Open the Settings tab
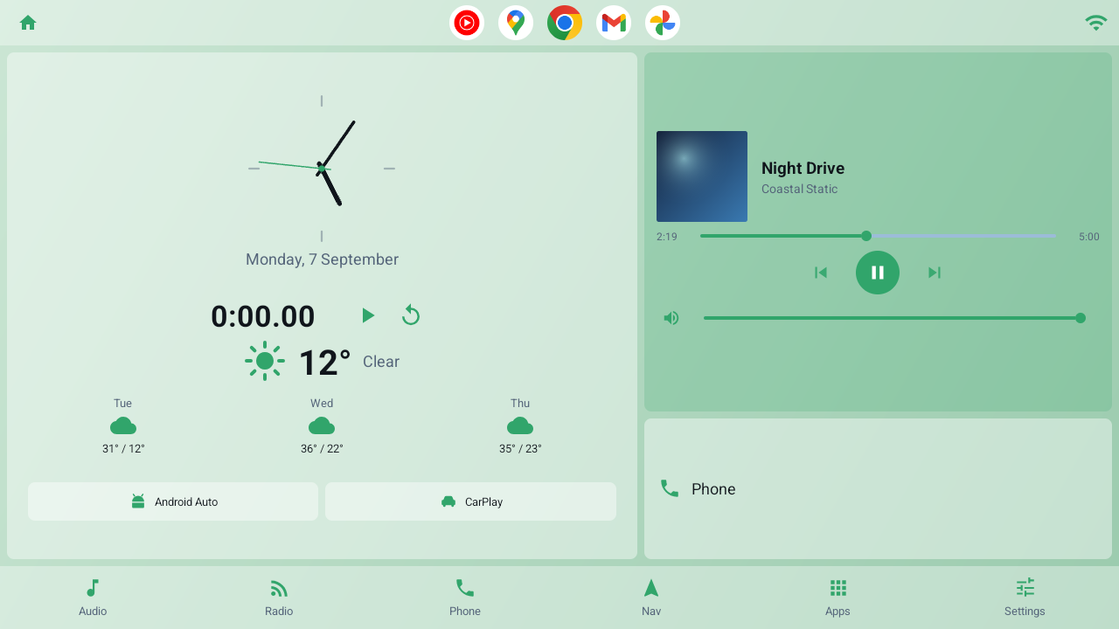1119x629 pixels. 1025,598
